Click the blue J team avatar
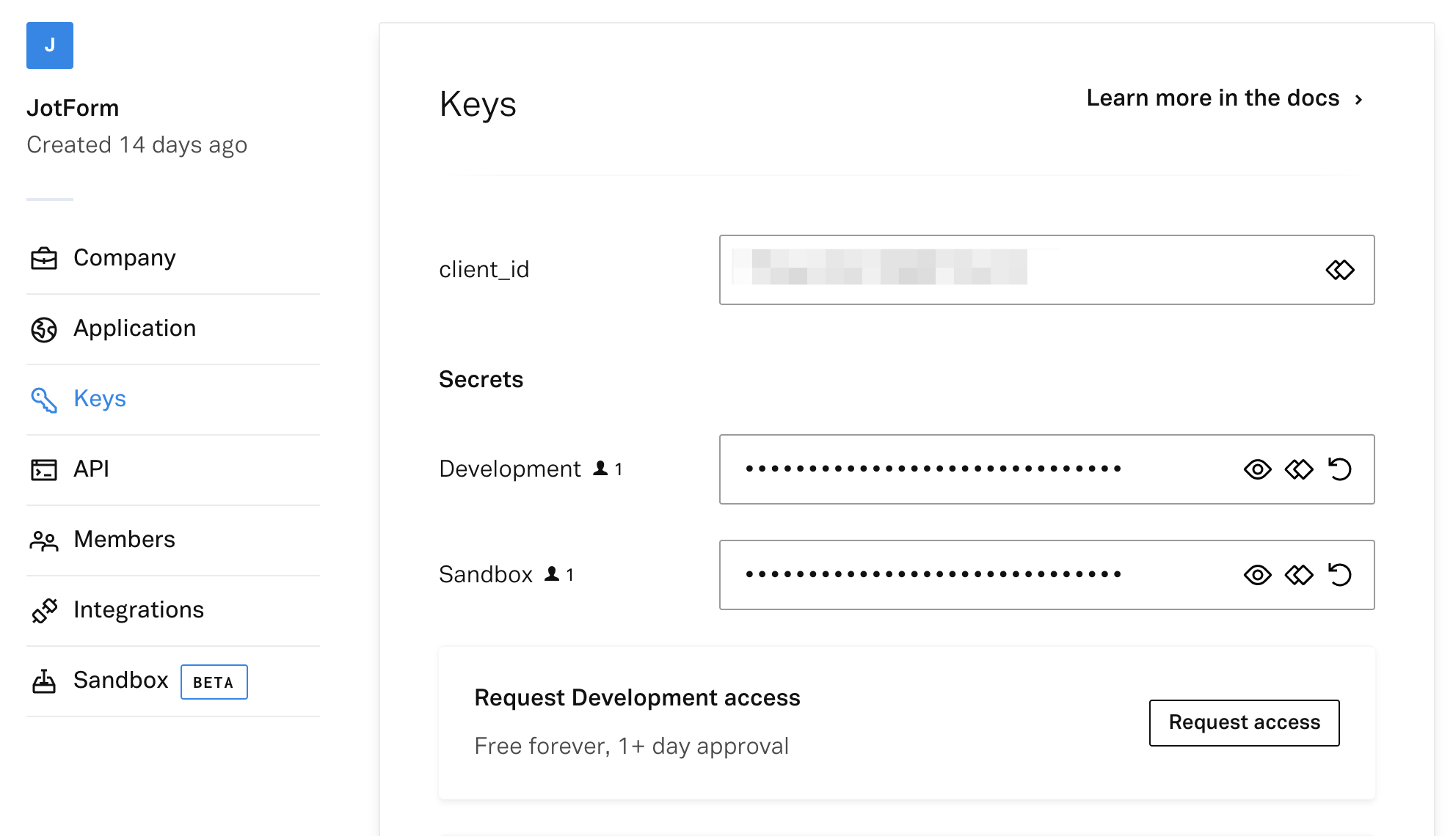Viewport: 1453px width, 836px height. (50, 45)
